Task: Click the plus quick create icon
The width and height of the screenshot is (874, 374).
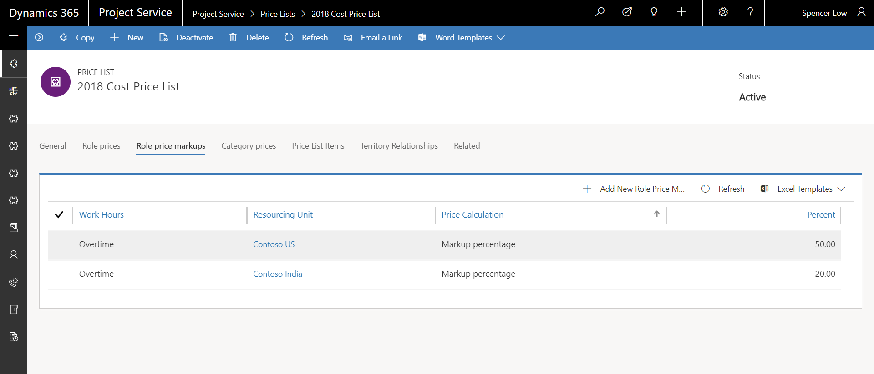Action: (681, 12)
